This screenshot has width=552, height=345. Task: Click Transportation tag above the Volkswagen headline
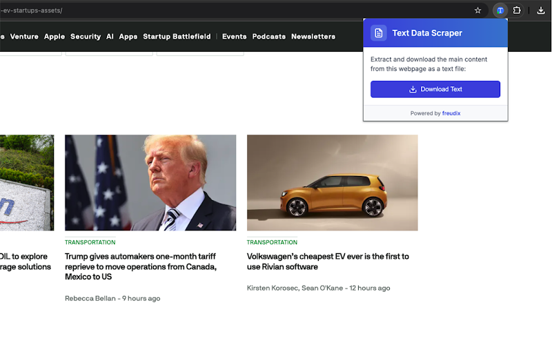(272, 243)
